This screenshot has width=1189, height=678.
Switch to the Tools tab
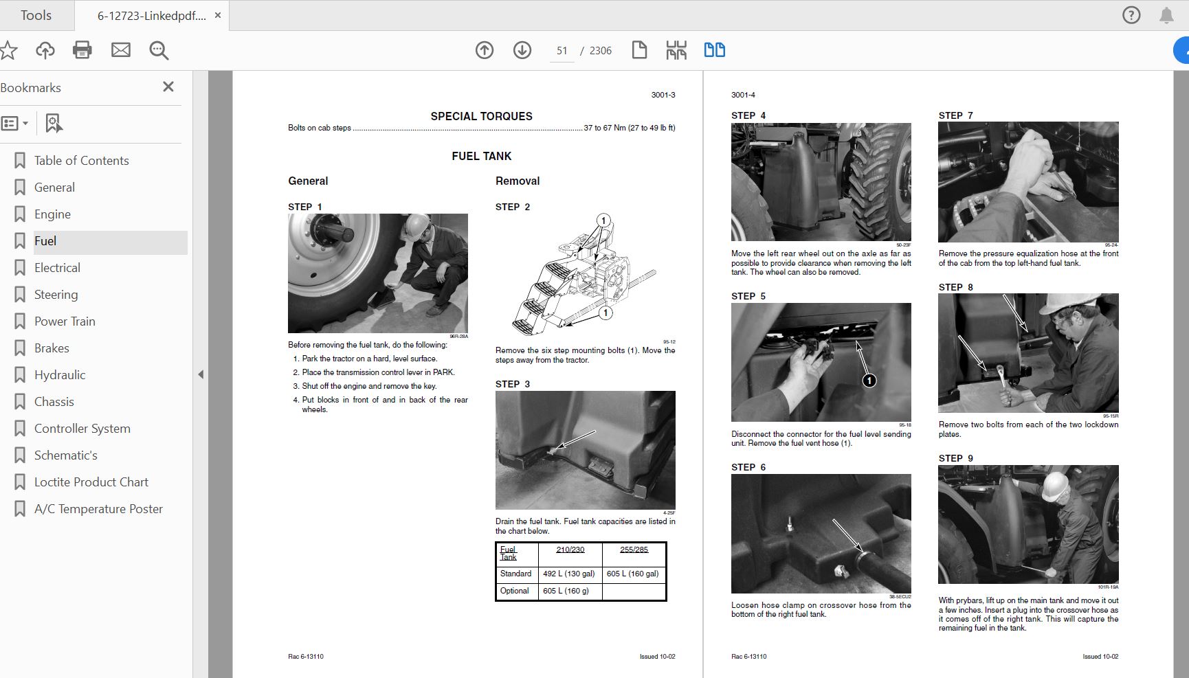click(x=36, y=15)
